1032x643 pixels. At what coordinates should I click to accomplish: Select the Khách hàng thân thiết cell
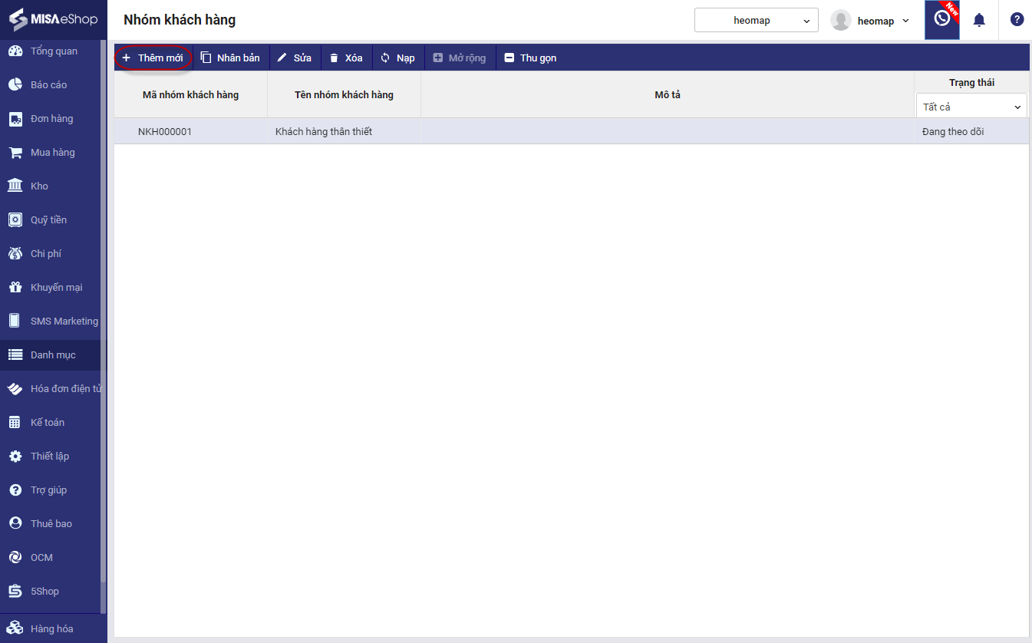coord(344,131)
